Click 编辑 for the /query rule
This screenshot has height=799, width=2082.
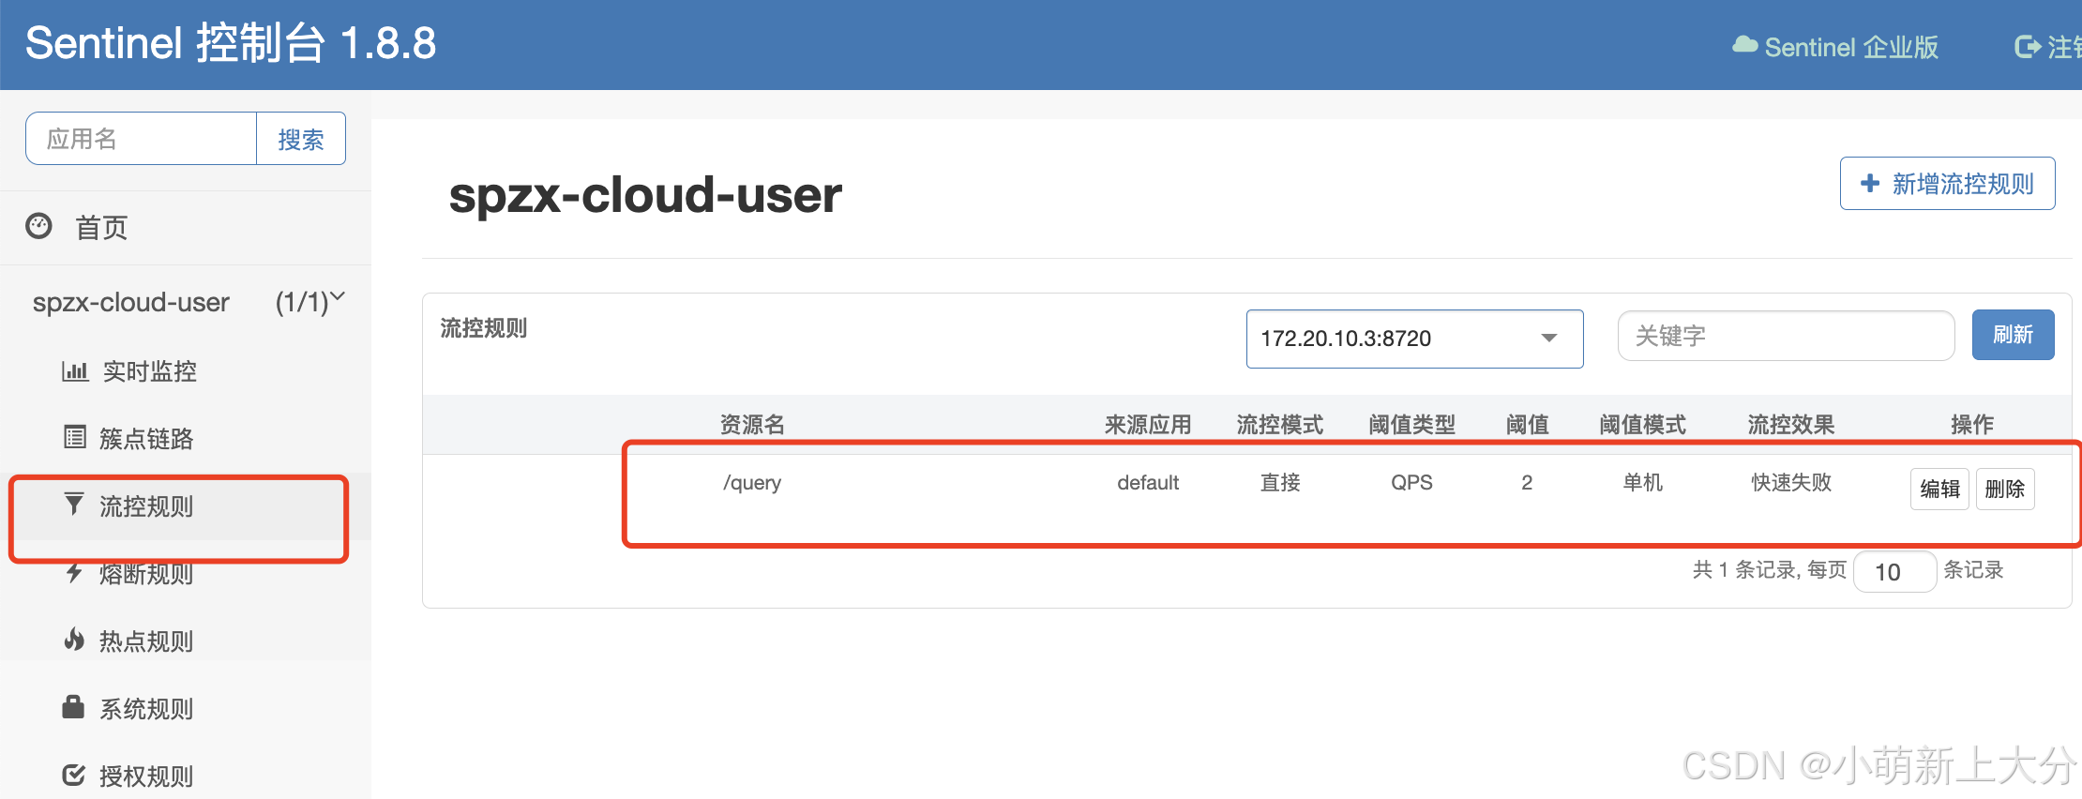[x=1939, y=489]
